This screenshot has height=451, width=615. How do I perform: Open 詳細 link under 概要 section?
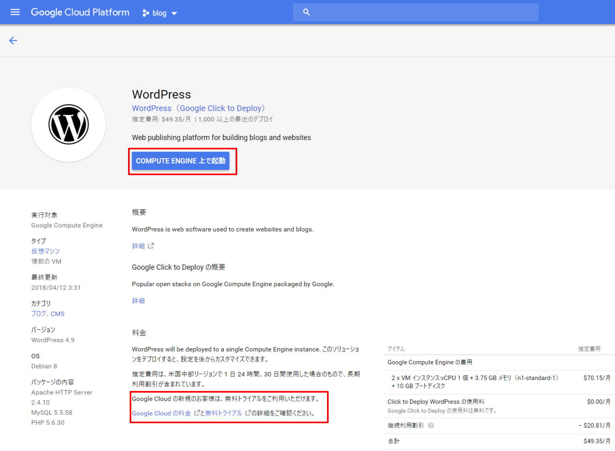(x=138, y=246)
